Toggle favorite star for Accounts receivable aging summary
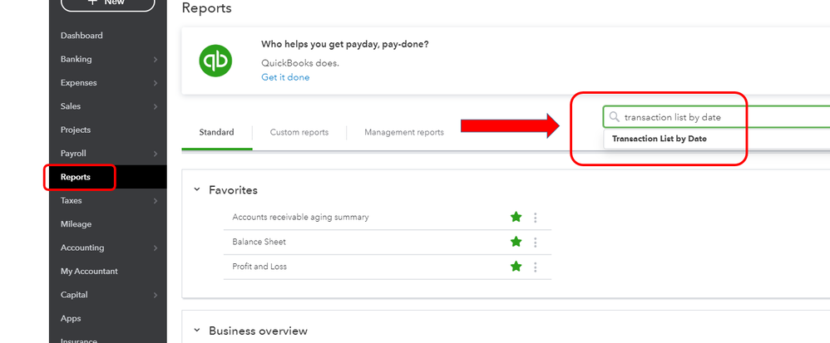Screen dimensions: 830x343 [x=516, y=217]
